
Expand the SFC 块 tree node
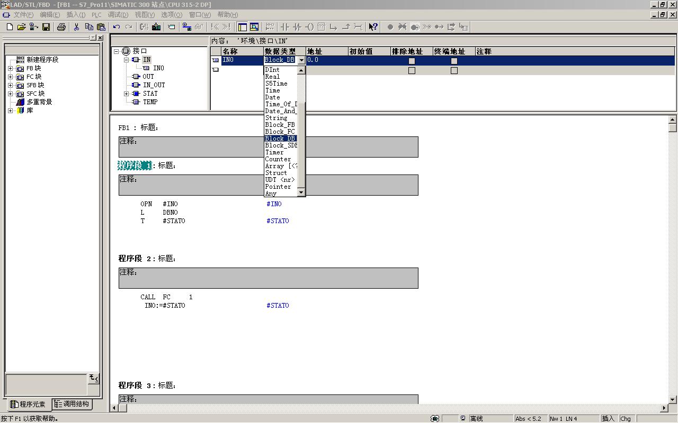point(11,94)
